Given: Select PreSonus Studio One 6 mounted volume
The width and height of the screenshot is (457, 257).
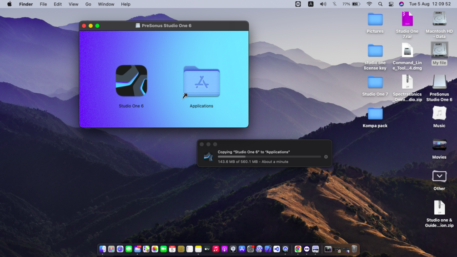Looking at the screenshot, I should (x=439, y=82).
